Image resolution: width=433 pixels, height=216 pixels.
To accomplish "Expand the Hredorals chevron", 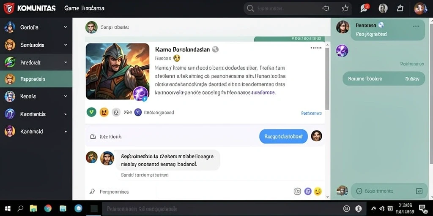I will 66,62.
